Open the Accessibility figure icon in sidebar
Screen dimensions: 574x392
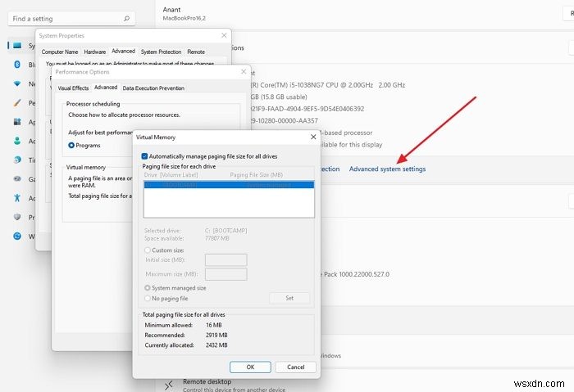(17, 198)
